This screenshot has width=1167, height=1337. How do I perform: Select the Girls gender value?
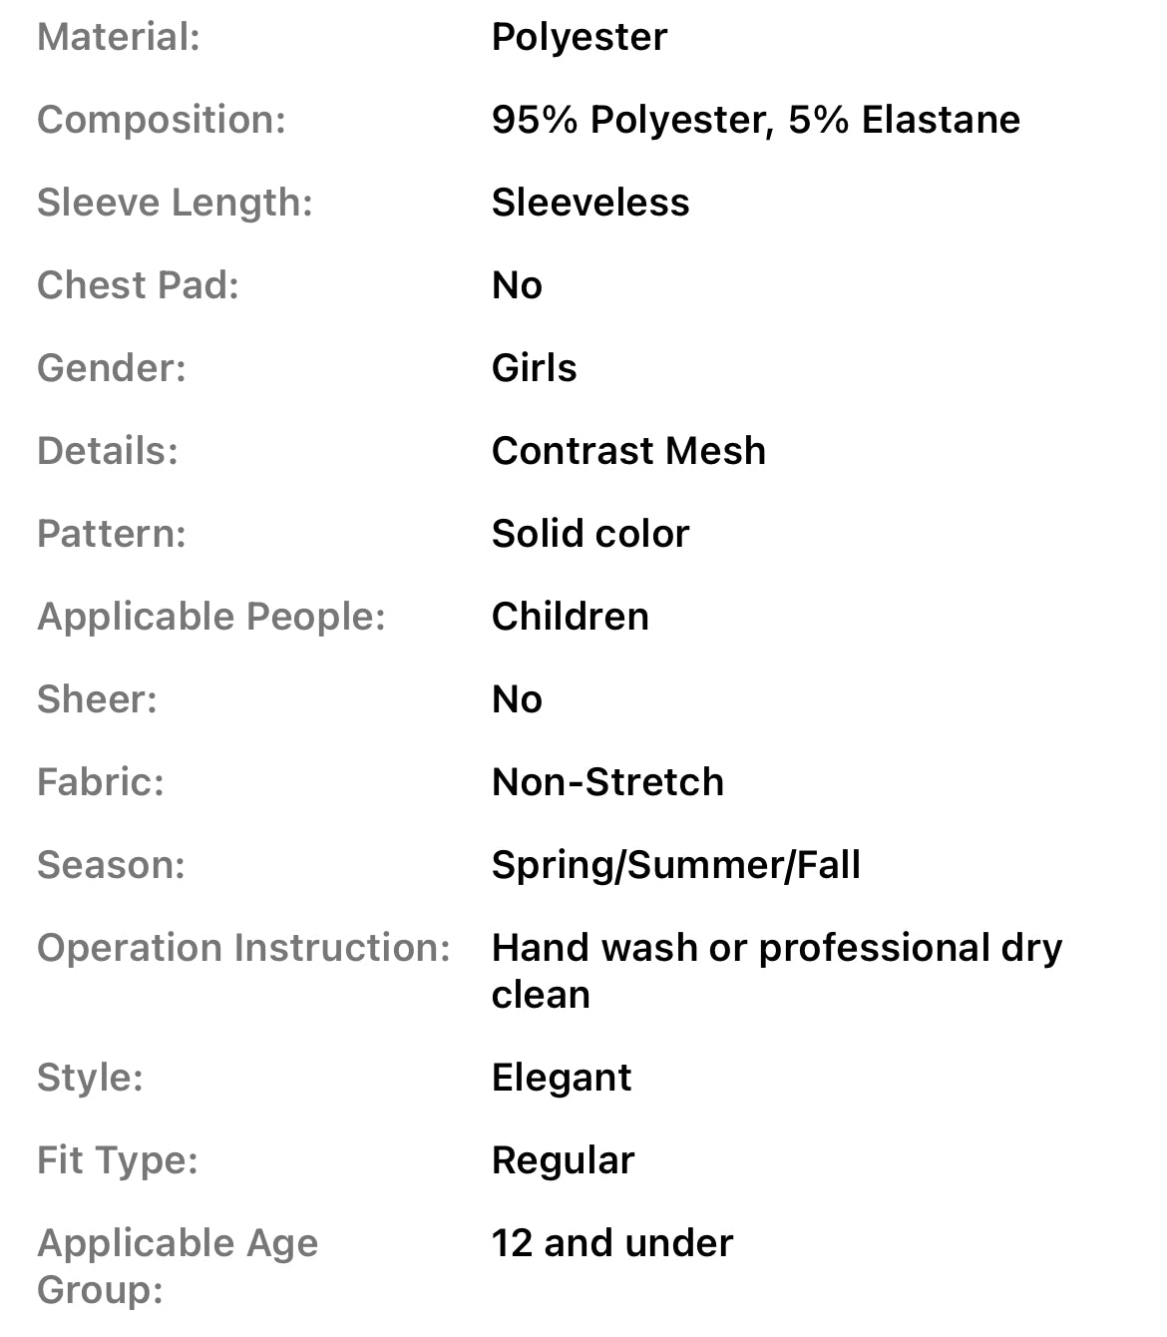pos(534,369)
